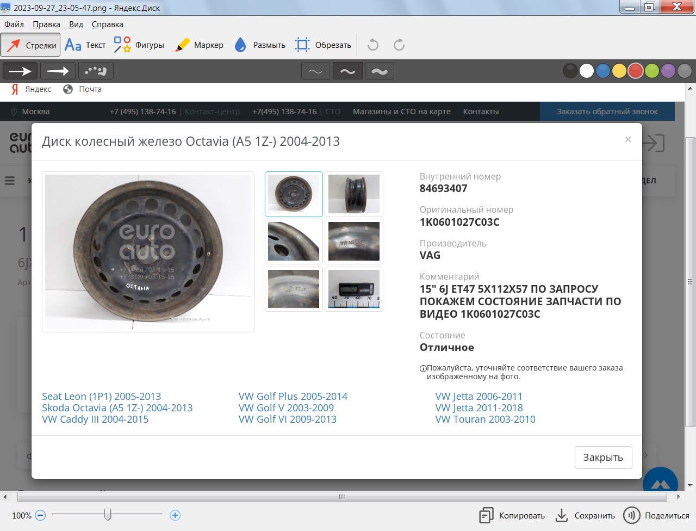Image resolution: width=696 pixels, height=531 pixels.
Task: Choose the green color swatch
Action: click(x=652, y=71)
